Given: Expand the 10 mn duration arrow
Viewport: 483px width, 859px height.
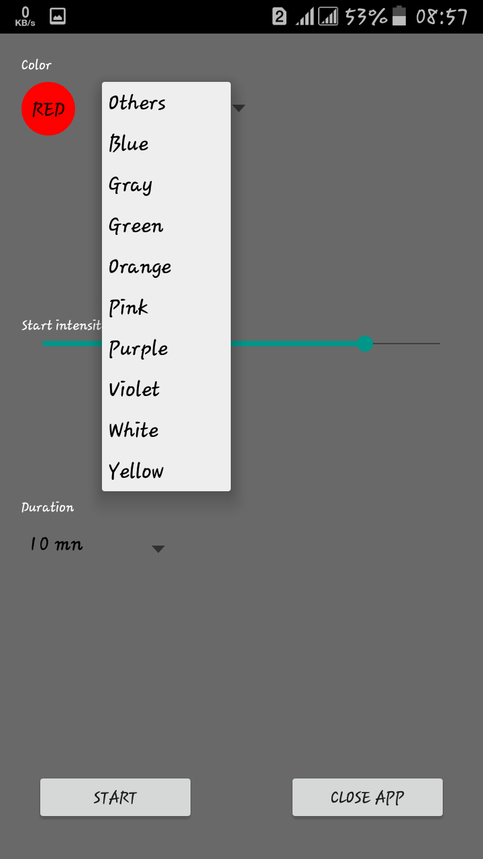Looking at the screenshot, I should (158, 549).
